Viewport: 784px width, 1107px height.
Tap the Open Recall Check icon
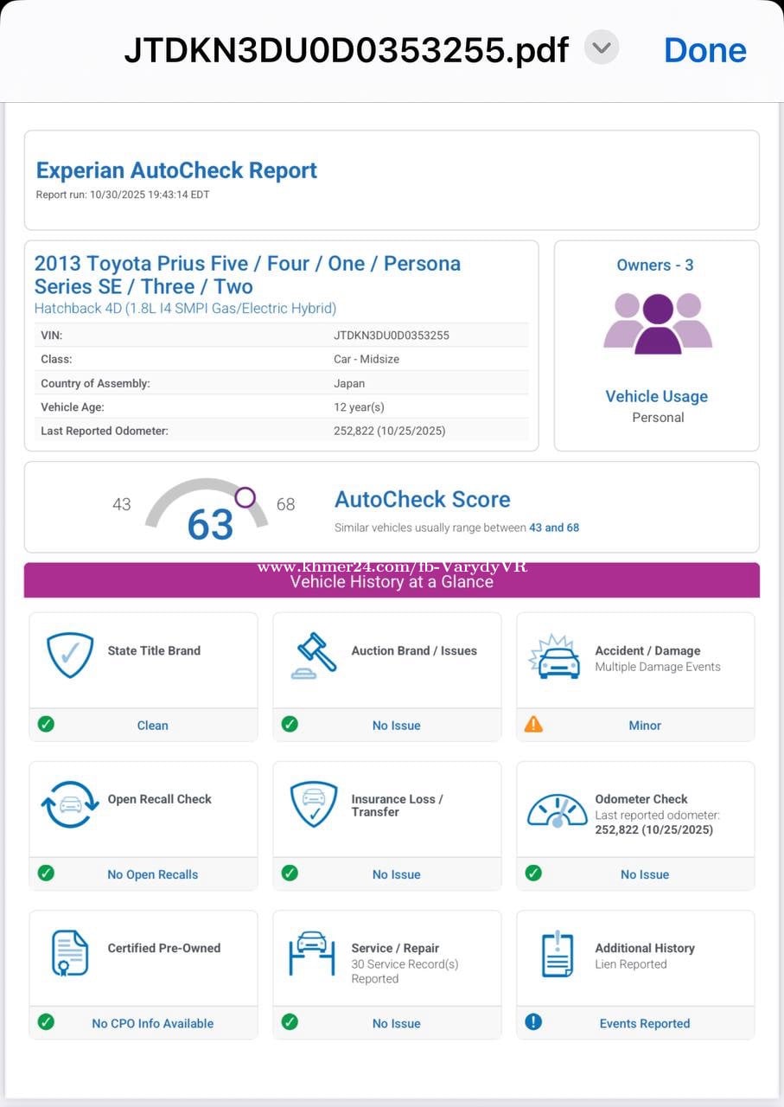(70, 804)
